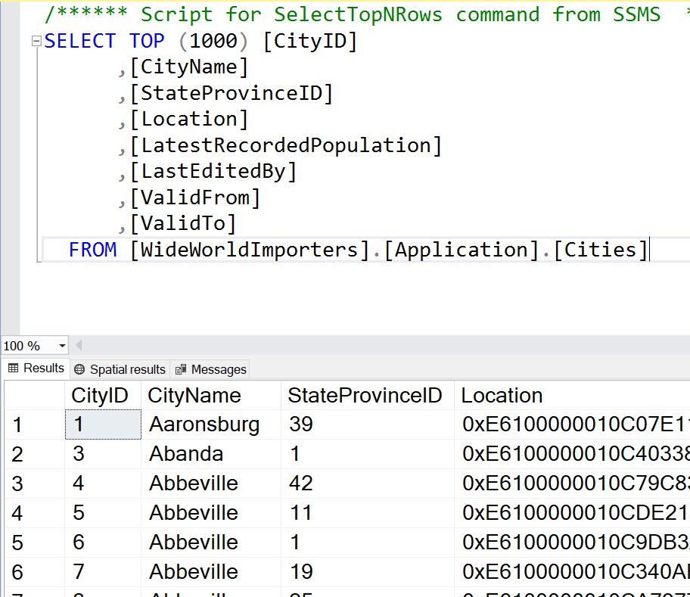The height and width of the screenshot is (597, 690).
Task: Select row header number 2 in results
Action: [x=35, y=454]
